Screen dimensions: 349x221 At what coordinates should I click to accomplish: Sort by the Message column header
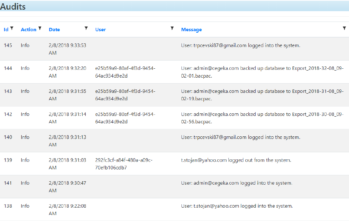pyautogui.click(x=191, y=29)
